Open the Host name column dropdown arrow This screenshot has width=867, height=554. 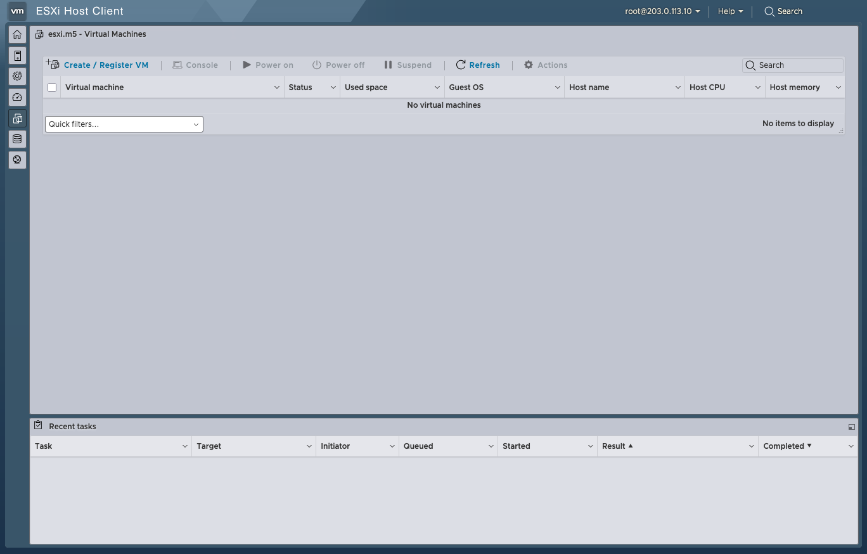[x=678, y=87]
